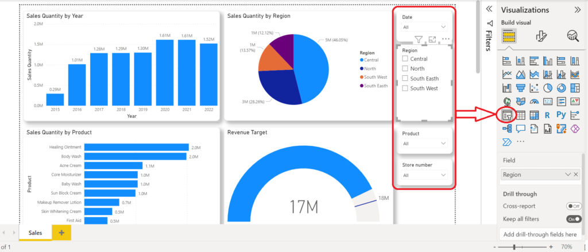This screenshot has height=252, width=588.
Task: Pick the R script visual icon
Action: 548,115
